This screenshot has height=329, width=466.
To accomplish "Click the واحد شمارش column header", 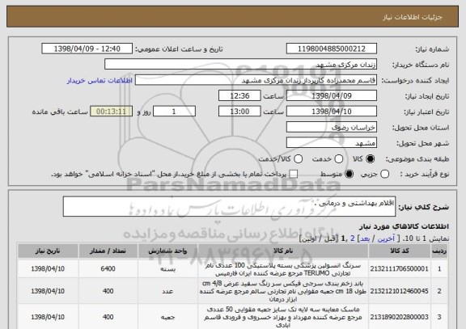I will click(167, 251).
